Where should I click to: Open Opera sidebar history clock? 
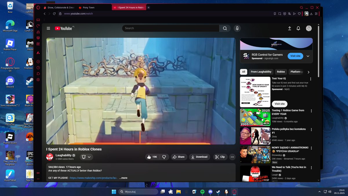[38, 68]
